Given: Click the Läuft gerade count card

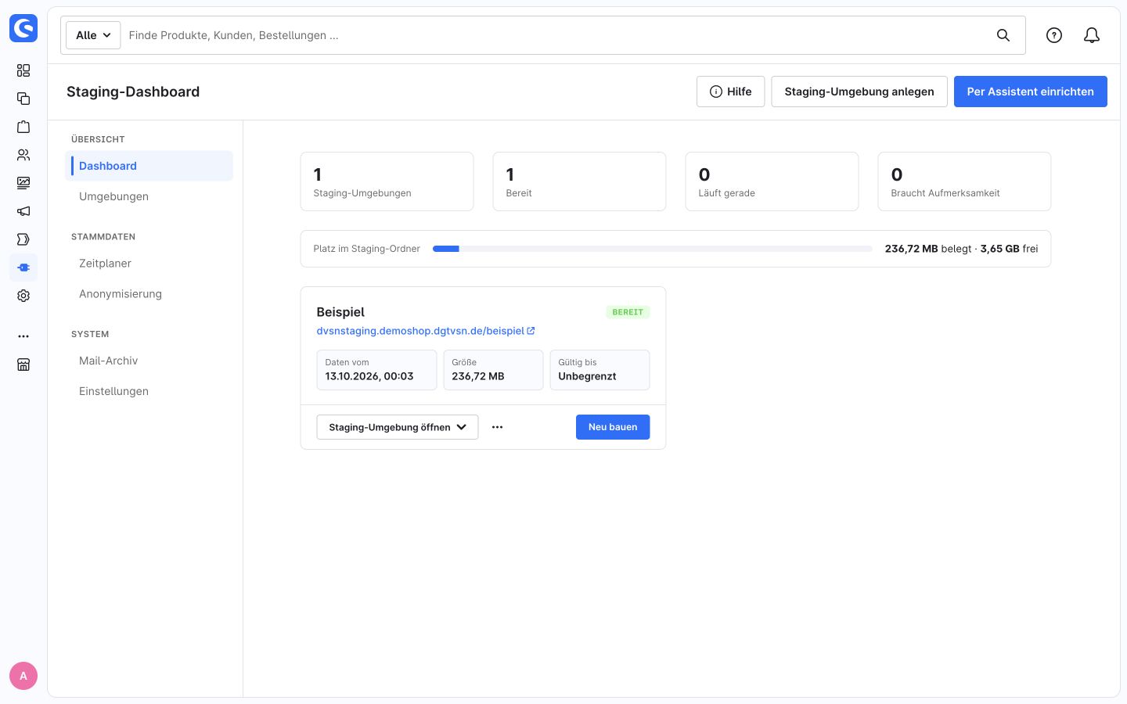Looking at the screenshot, I should click(x=772, y=181).
